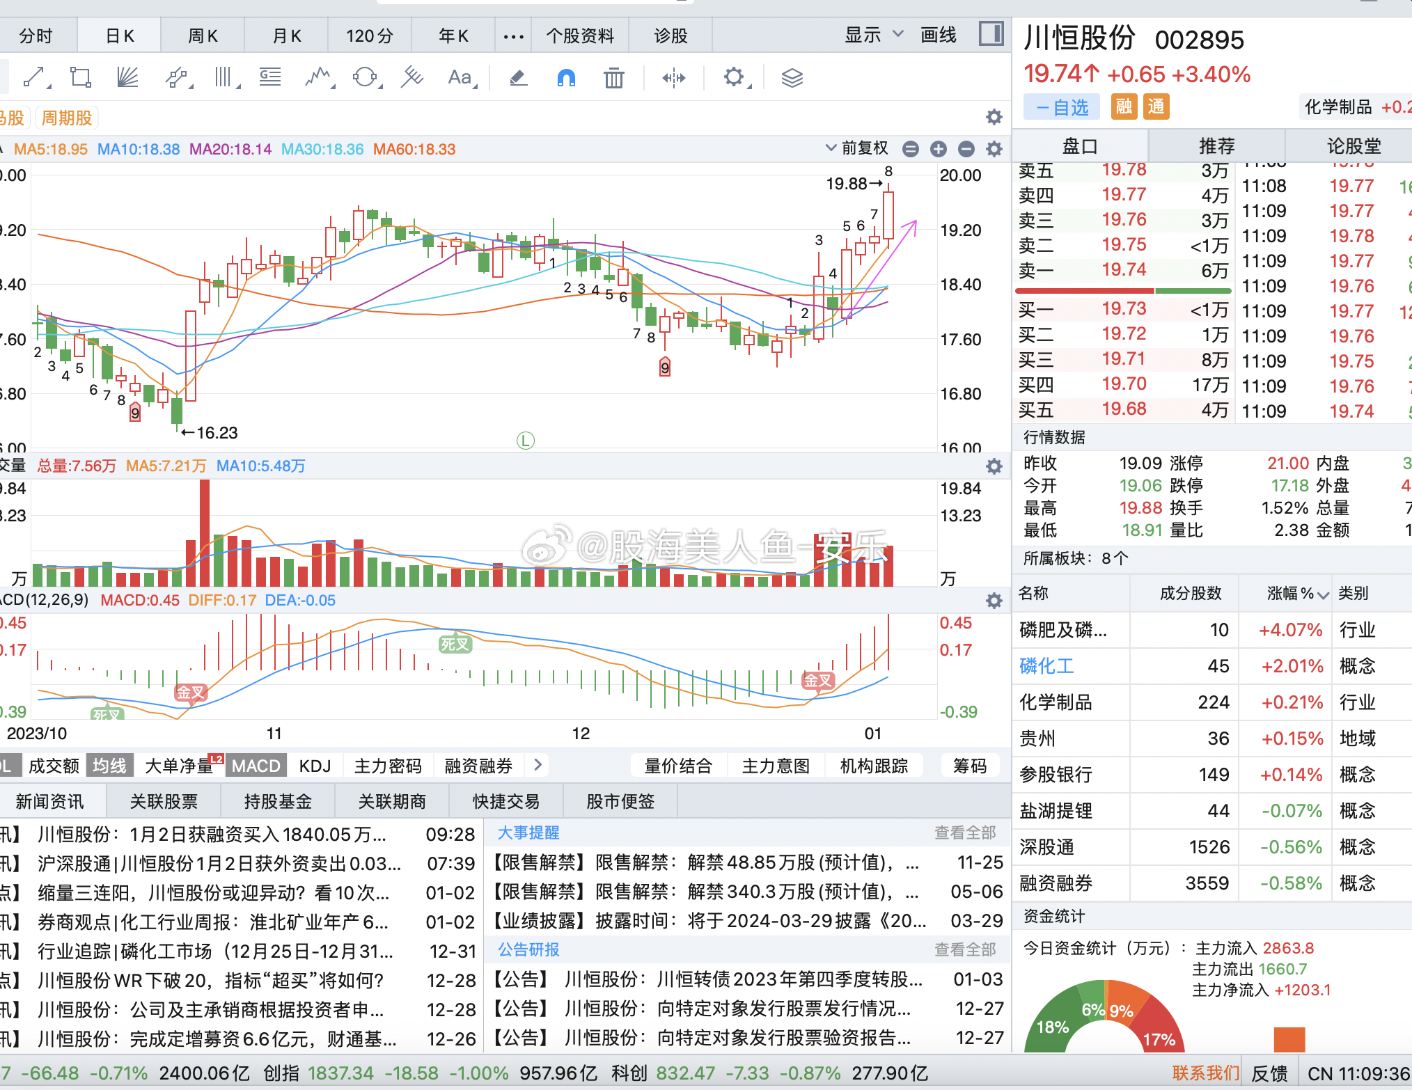The image size is (1412, 1090).
Task: Open volume panel settings gear
Action: [x=994, y=466]
